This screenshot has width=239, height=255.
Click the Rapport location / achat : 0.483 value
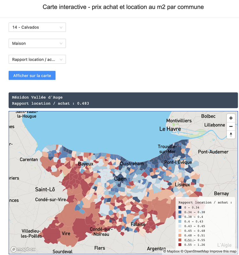click(50, 103)
